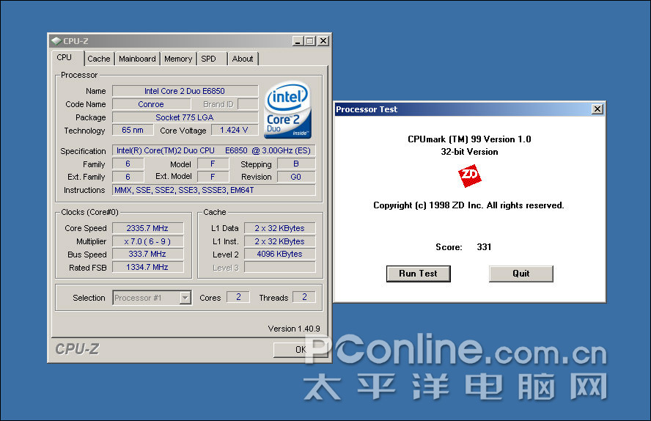
Task: Open the Mainboard tab
Action: click(x=137, y=59)
